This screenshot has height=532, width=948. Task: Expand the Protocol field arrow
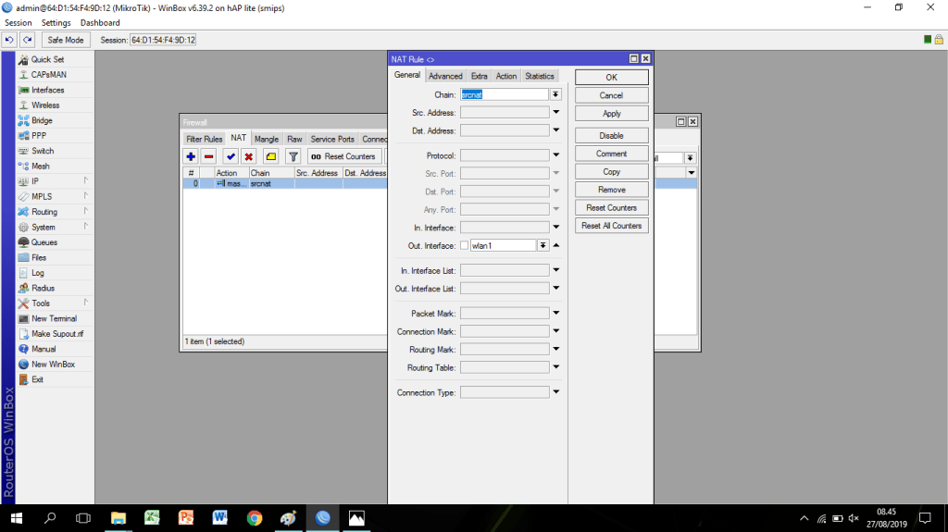point(556,155)
